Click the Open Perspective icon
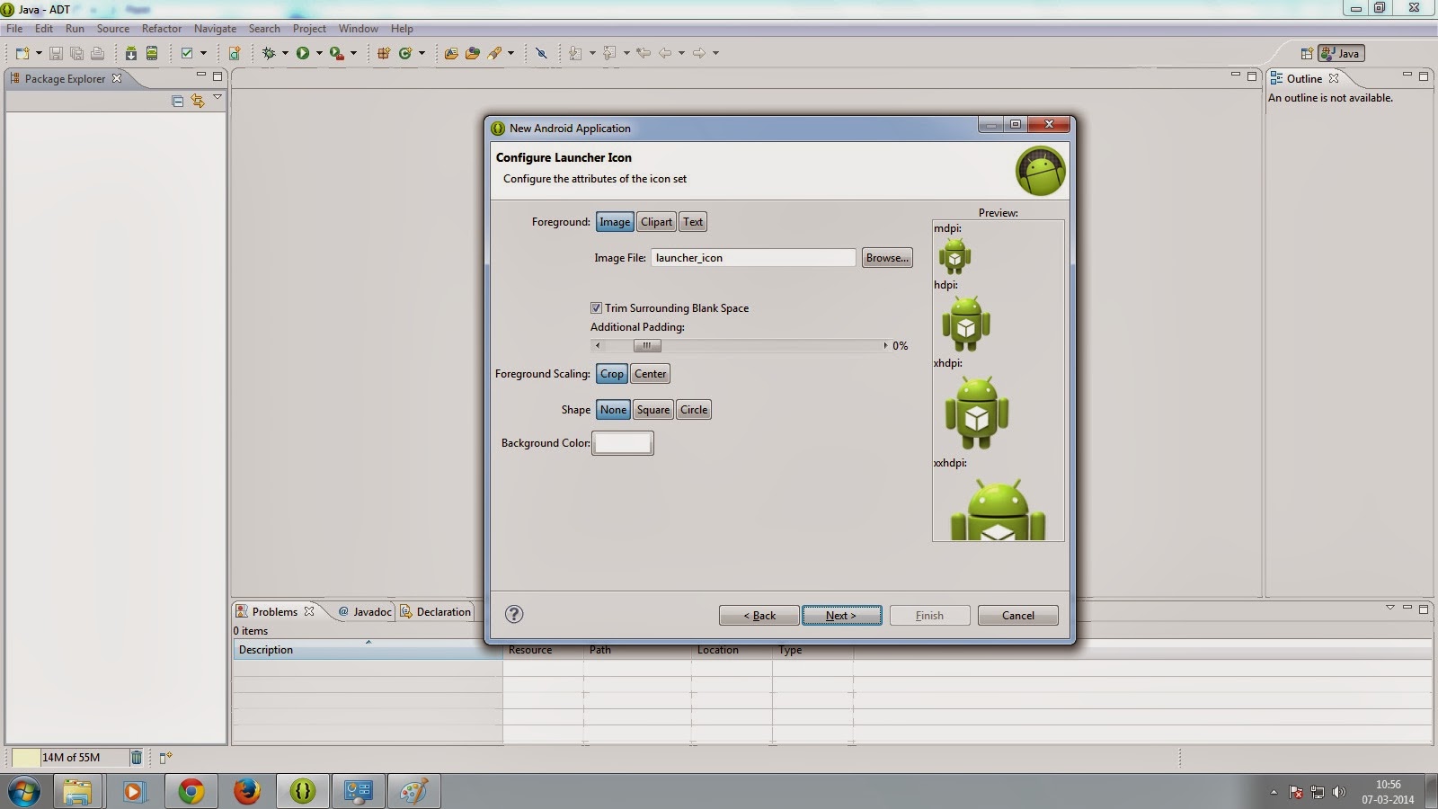This screenshot has width=1438, height=809. pos(1307,53)
